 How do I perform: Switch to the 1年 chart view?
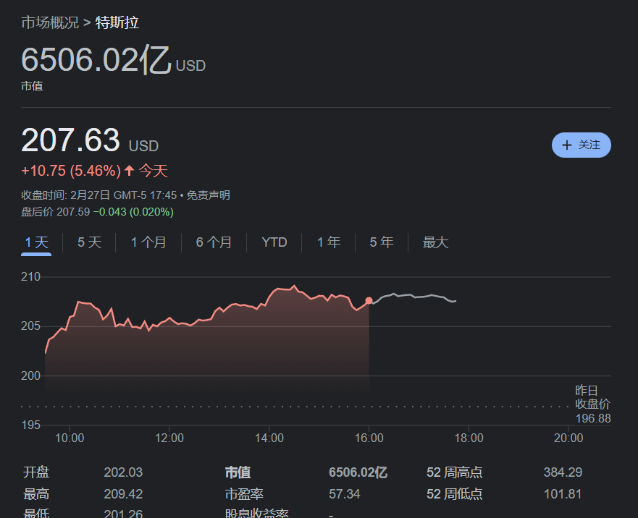click(x=329, y=242)
